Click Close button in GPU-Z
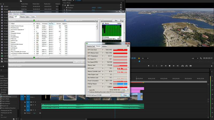Image resolution: width=214 pixels, height=120 pixels. click(125, 95)
